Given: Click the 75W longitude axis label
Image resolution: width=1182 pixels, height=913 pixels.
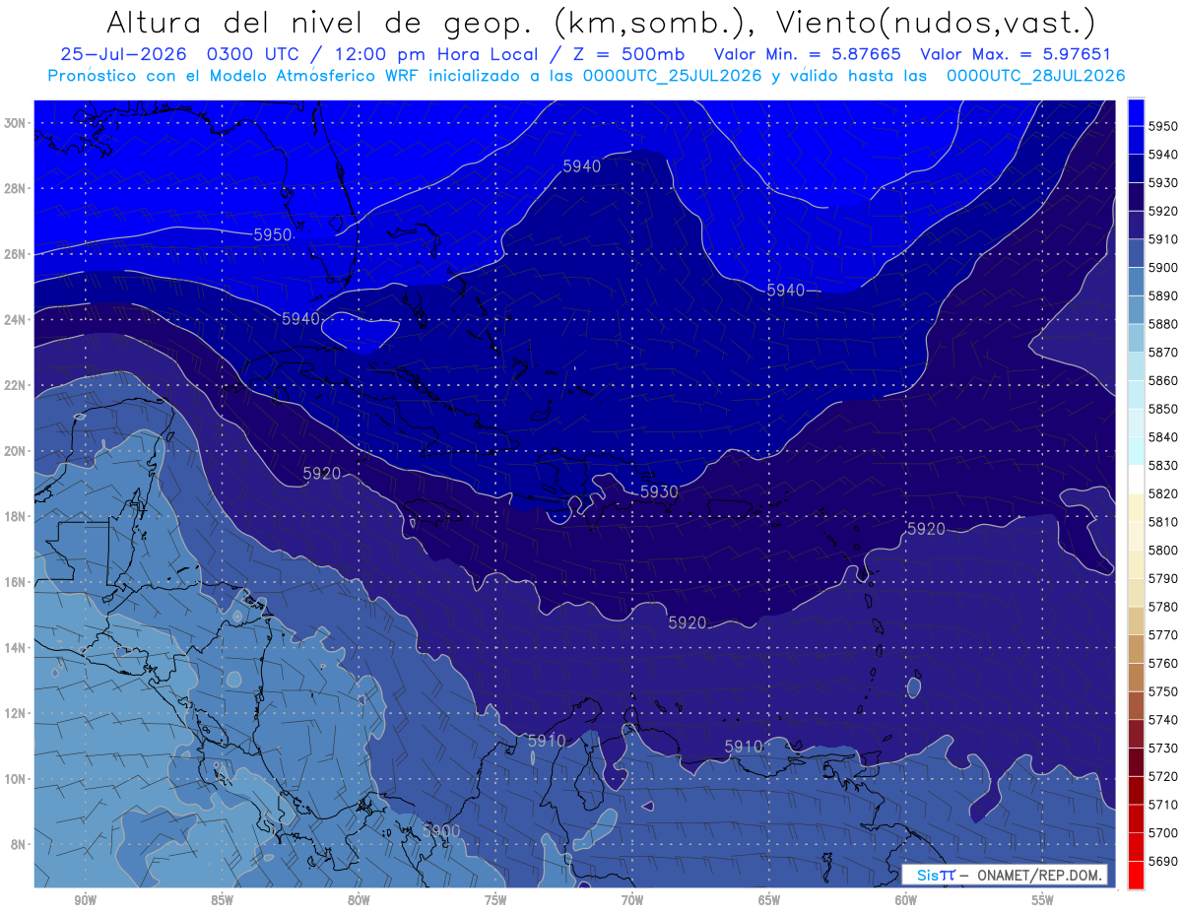Looking at the screenshot, I should [x=495, y=900].
